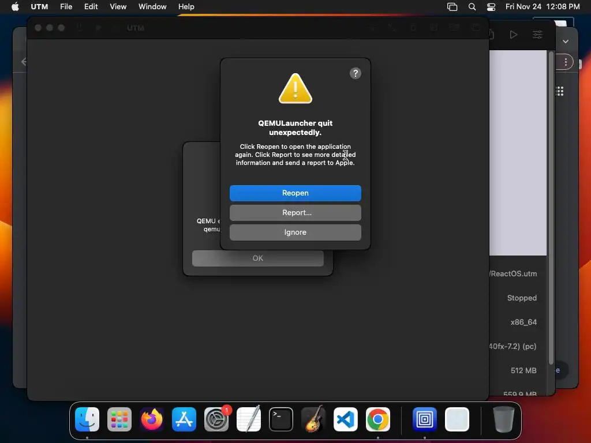The height and width of the screenshot is (443, 591).
Task: Click the 512 MB memory value
Action: point(523,370)
